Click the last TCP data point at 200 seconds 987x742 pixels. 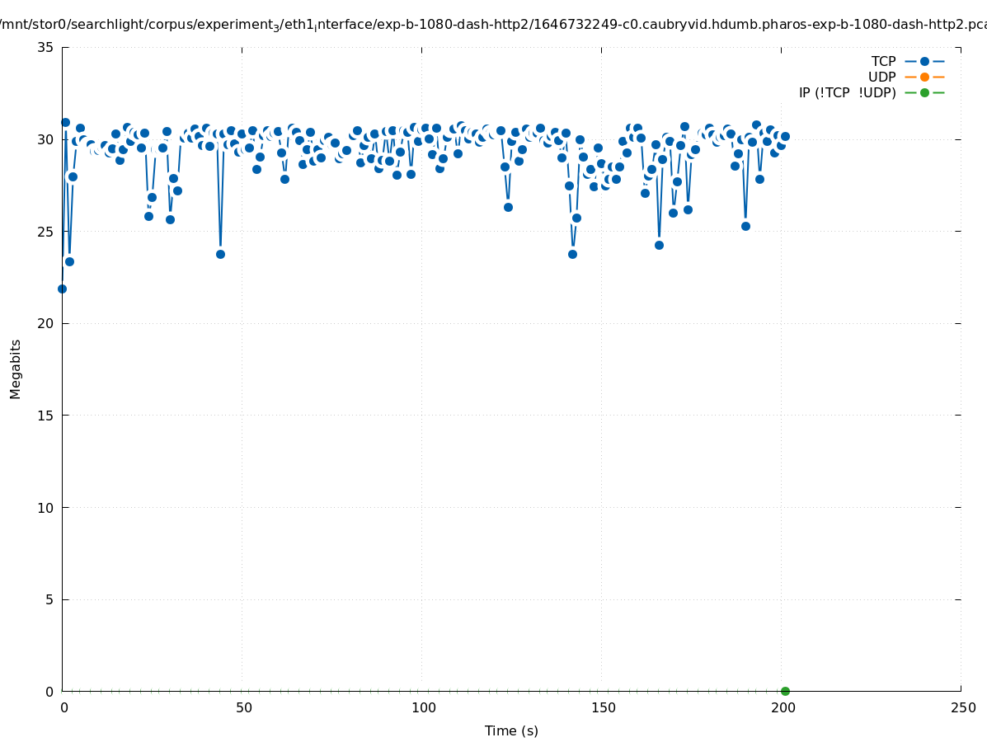tap(785, 136)
